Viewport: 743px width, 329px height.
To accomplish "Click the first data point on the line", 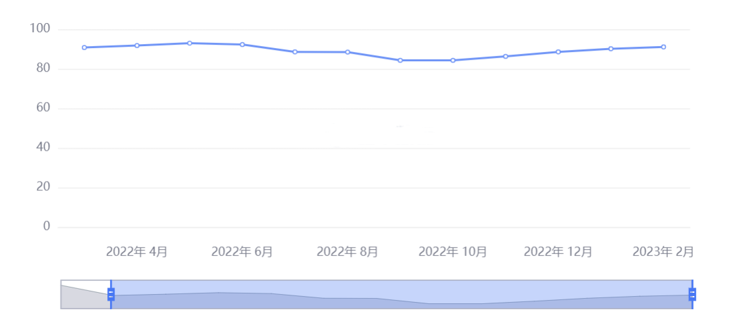I will pyautogui.click(x=84, y=47).
